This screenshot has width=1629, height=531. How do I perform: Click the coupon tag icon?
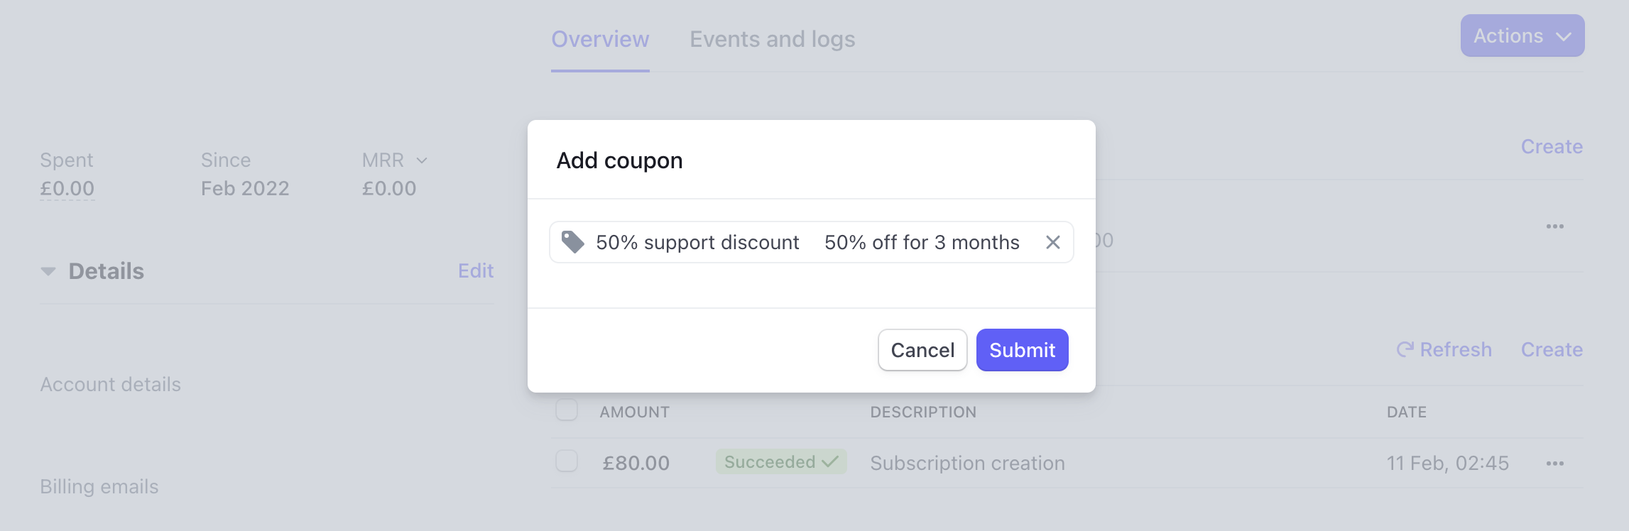point(572,242)
